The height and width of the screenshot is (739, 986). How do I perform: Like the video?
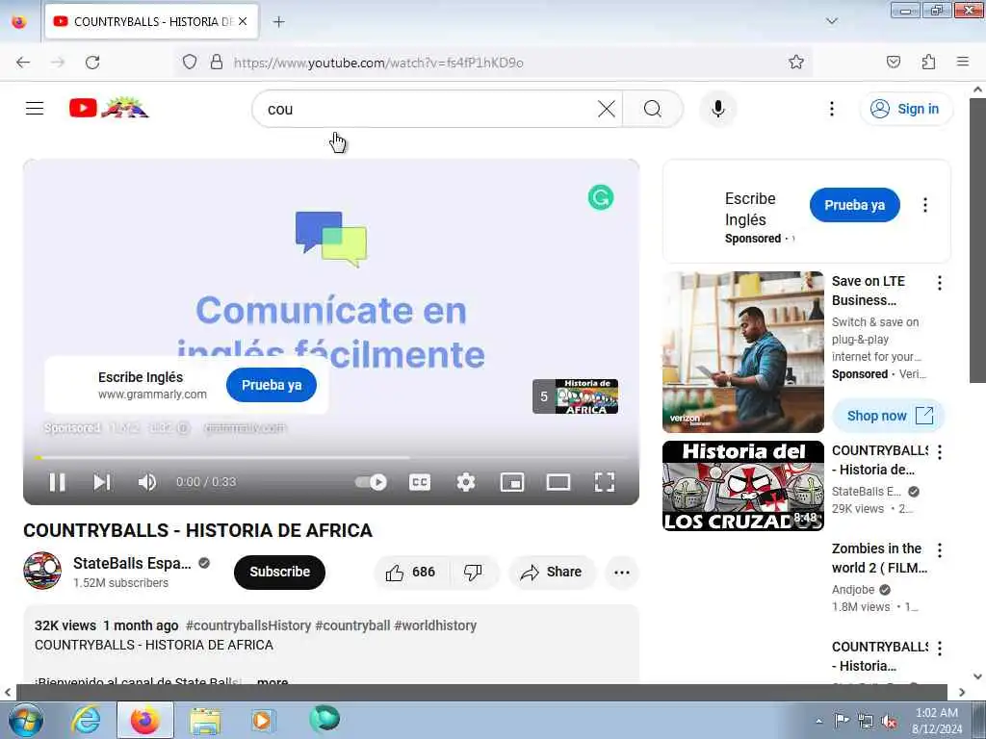(410, 572)
